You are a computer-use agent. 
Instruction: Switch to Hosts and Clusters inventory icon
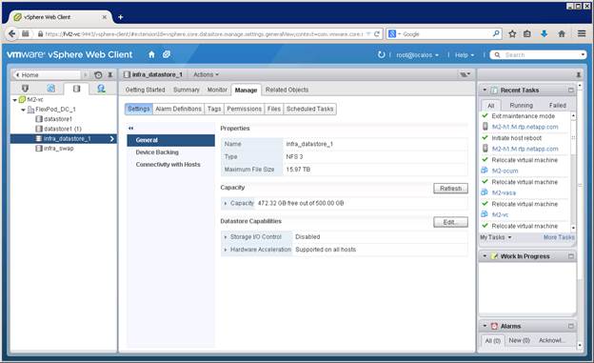click(25, 89)
